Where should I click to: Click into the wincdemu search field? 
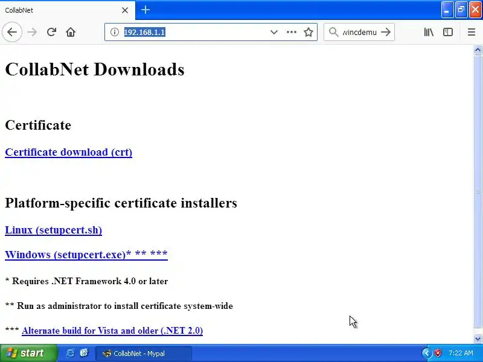359,32
